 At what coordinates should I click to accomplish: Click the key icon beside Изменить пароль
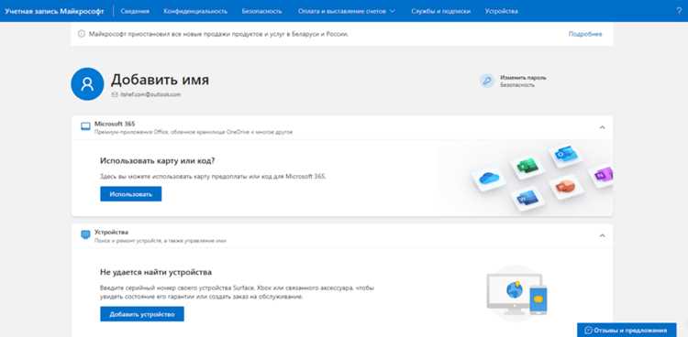tap(486, 82)
